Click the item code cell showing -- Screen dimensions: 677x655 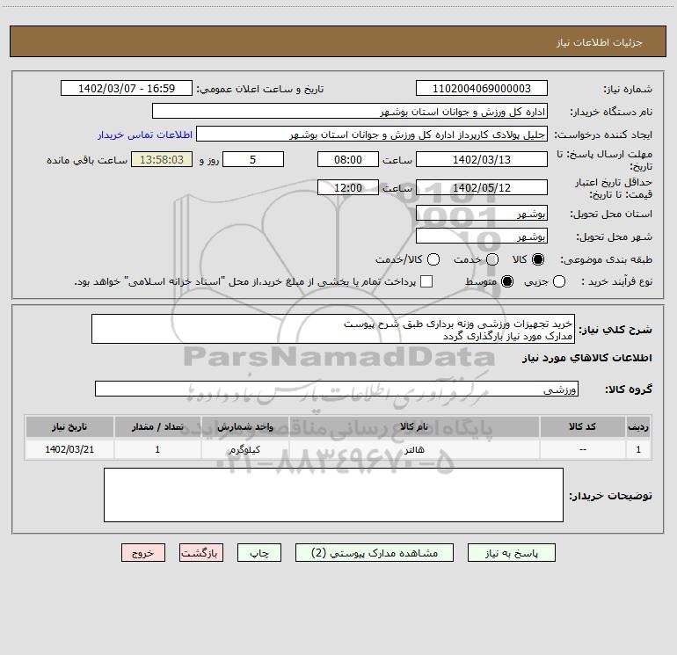[x=582, y=450]
